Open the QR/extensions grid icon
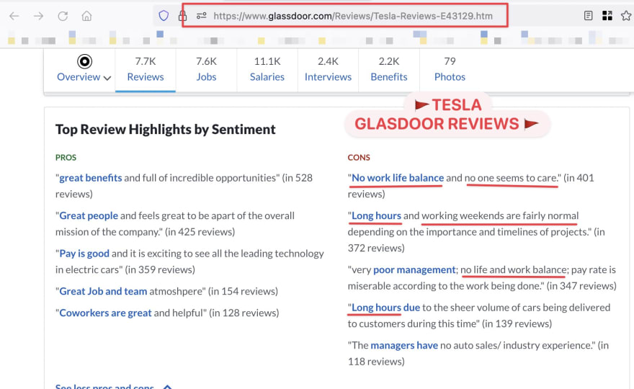 click(x=607, y=16)
